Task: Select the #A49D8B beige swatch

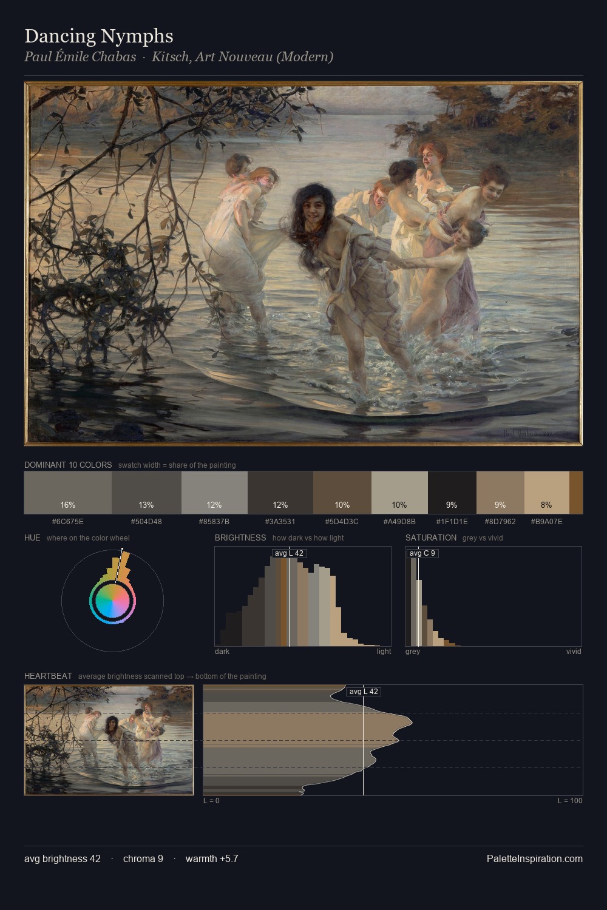Action: coord(399,493)
